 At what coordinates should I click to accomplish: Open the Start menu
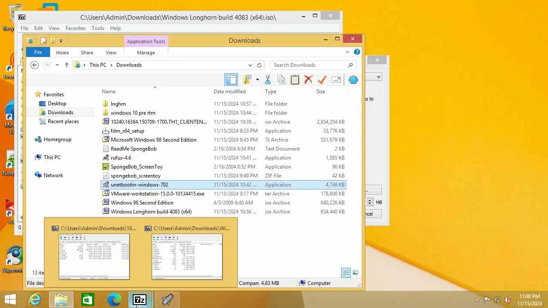point(10,299)
